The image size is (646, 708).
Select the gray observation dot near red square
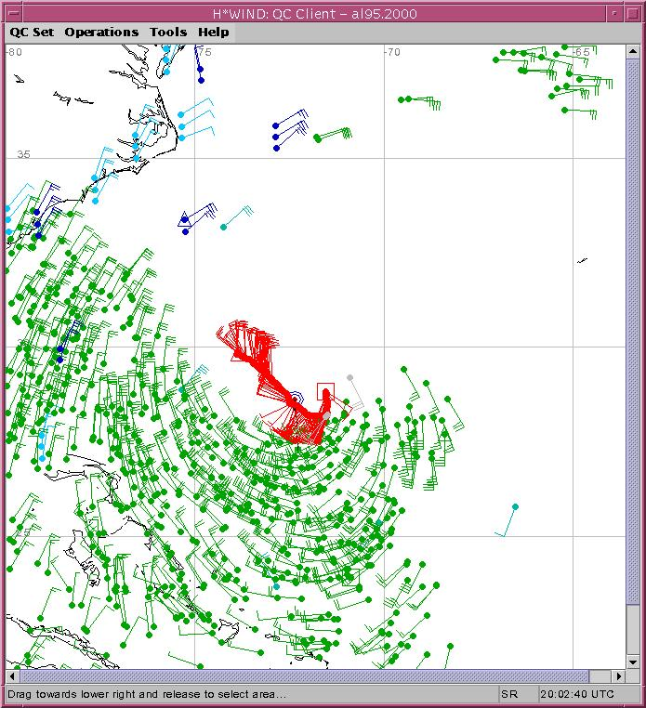[349, 377]
